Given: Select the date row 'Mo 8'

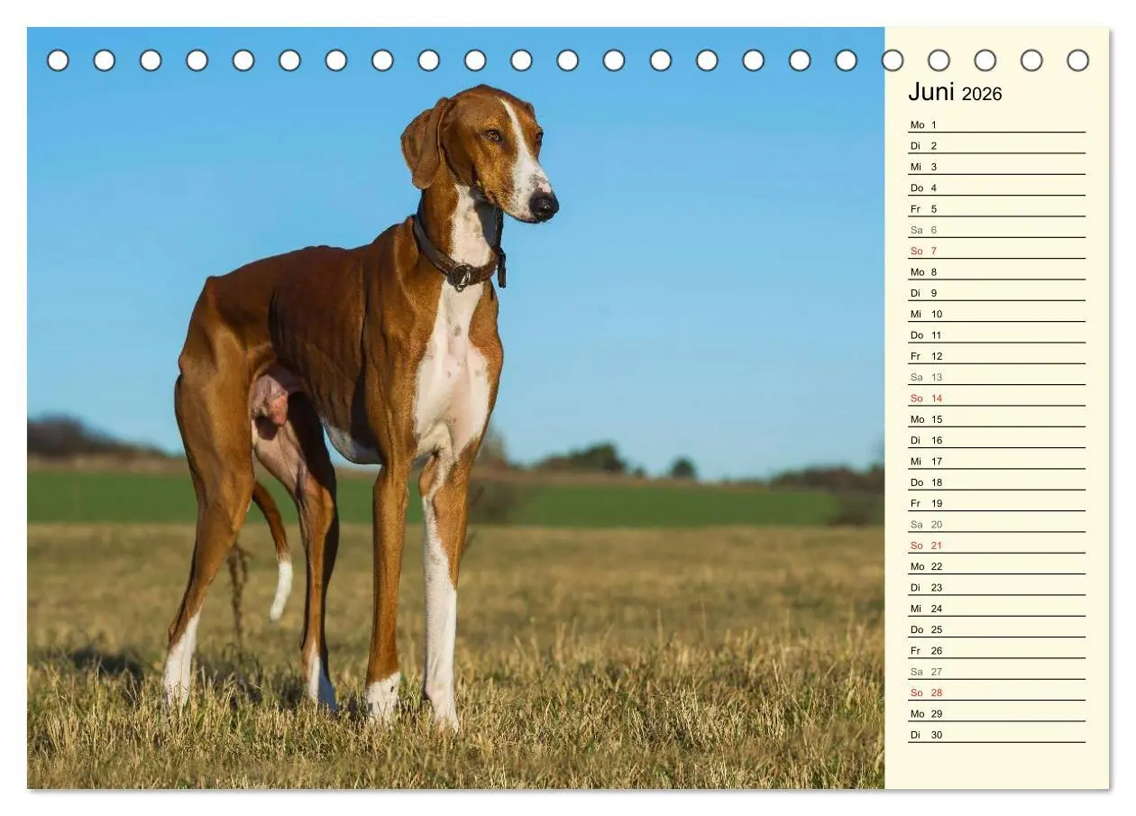Looking at the screenshot, I should [x=996, y=271].
